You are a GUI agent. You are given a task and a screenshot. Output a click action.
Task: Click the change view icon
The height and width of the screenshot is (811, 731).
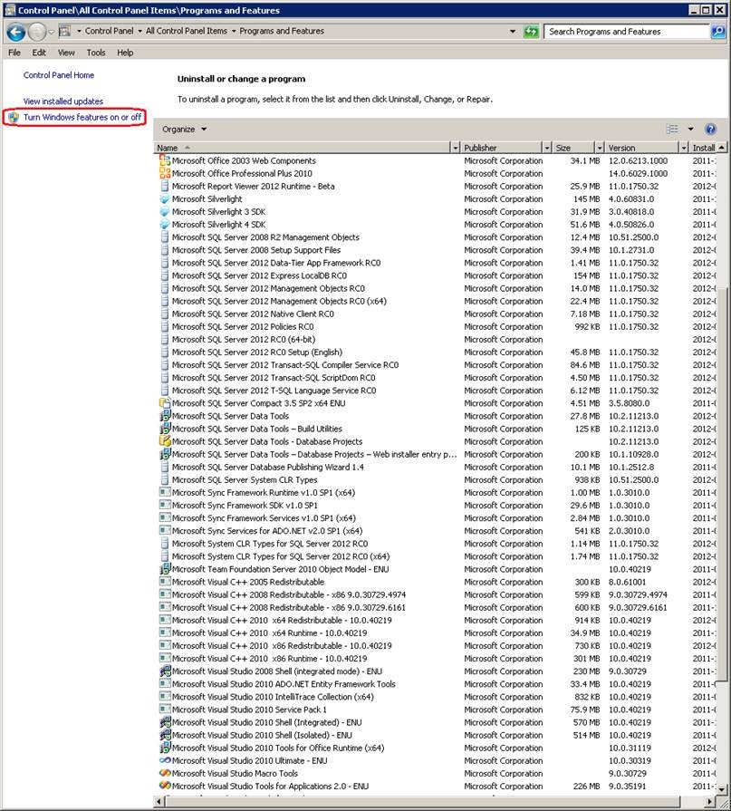671,129
